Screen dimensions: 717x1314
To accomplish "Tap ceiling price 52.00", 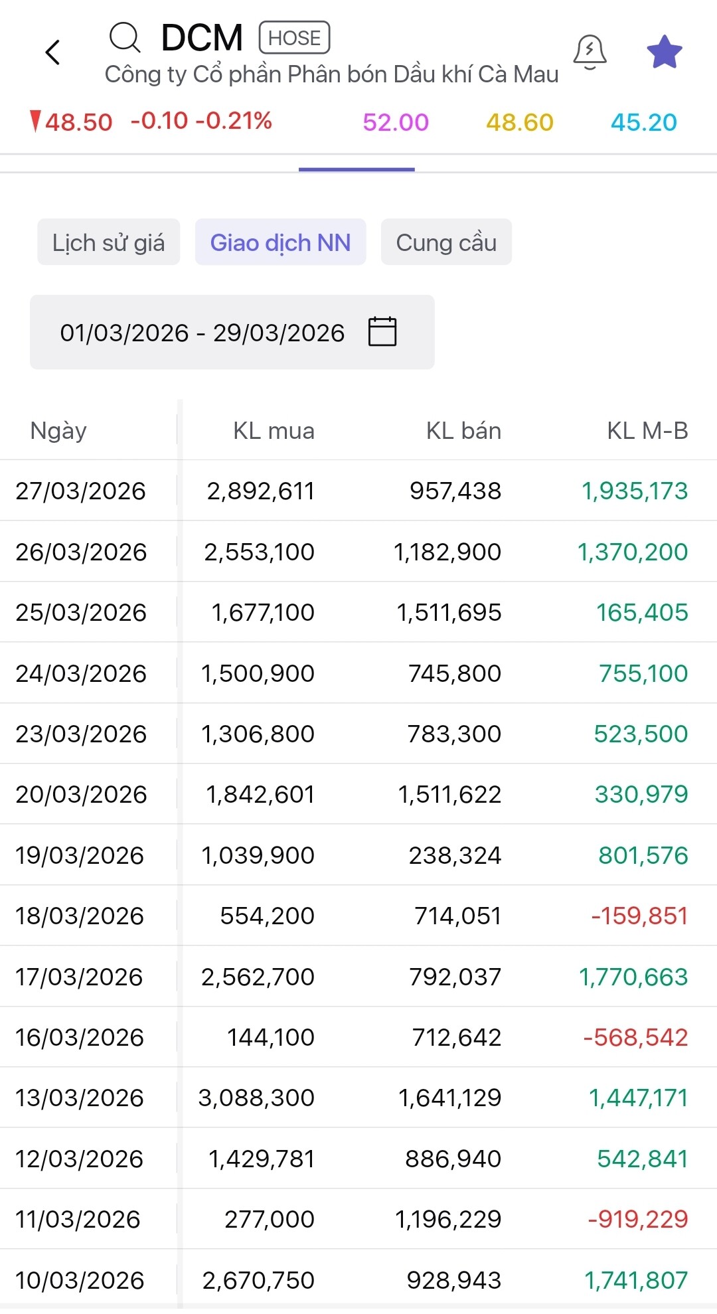I will 396,122.
